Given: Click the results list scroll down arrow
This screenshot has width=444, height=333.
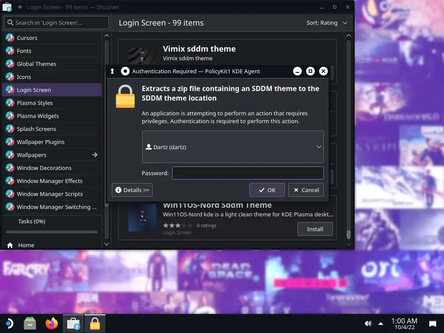Looking at the screenshot, I should pyautogui.click(x=349, y=244).
